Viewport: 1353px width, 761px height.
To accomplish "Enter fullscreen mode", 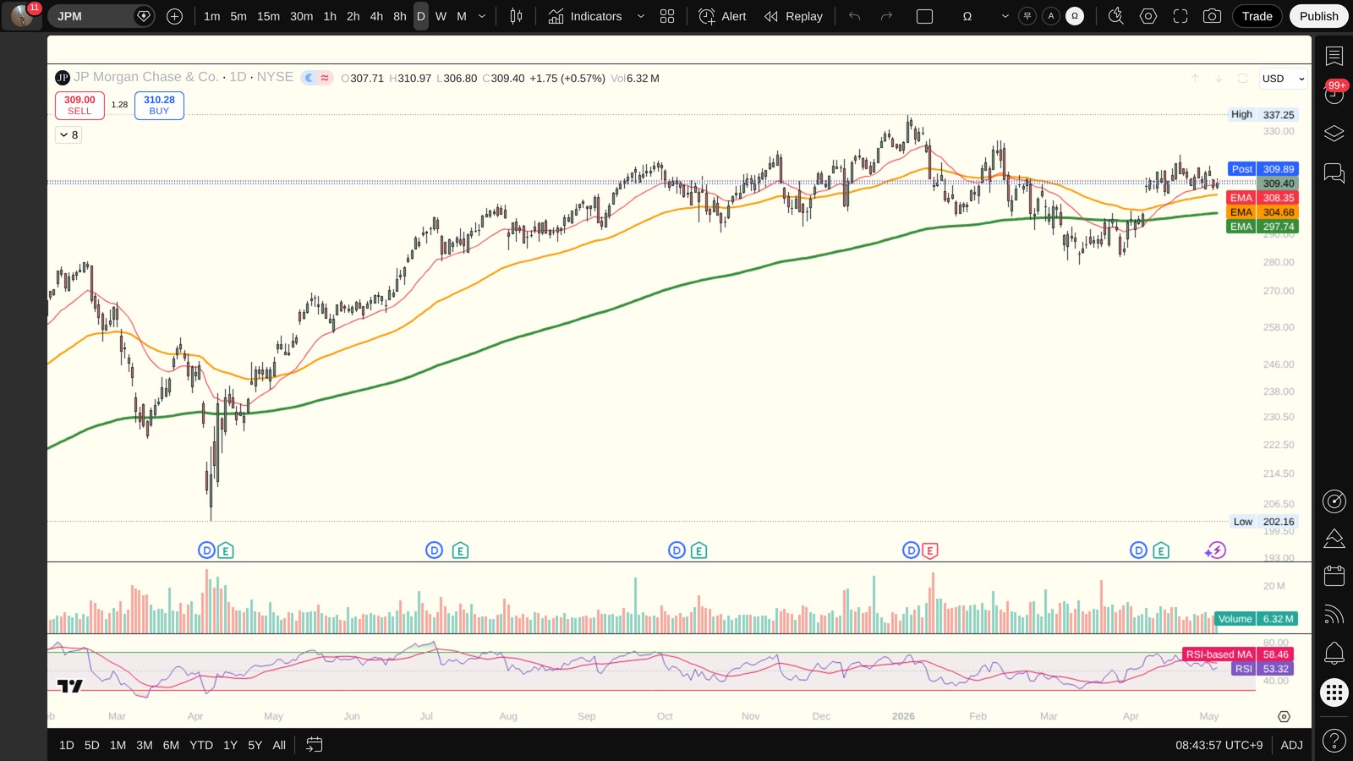I will point(1180,16).
